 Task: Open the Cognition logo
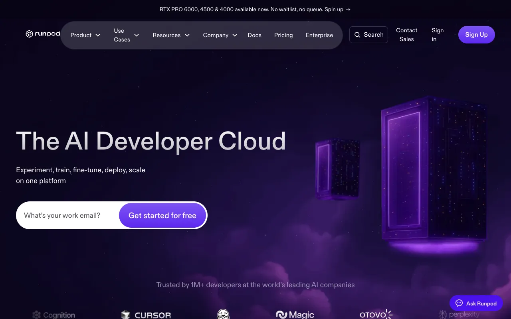point(53,315)
